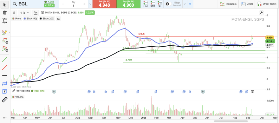Screen dimensions: 279x123
Task: Select the text annotation tool
Action: (x=5, y=92)
